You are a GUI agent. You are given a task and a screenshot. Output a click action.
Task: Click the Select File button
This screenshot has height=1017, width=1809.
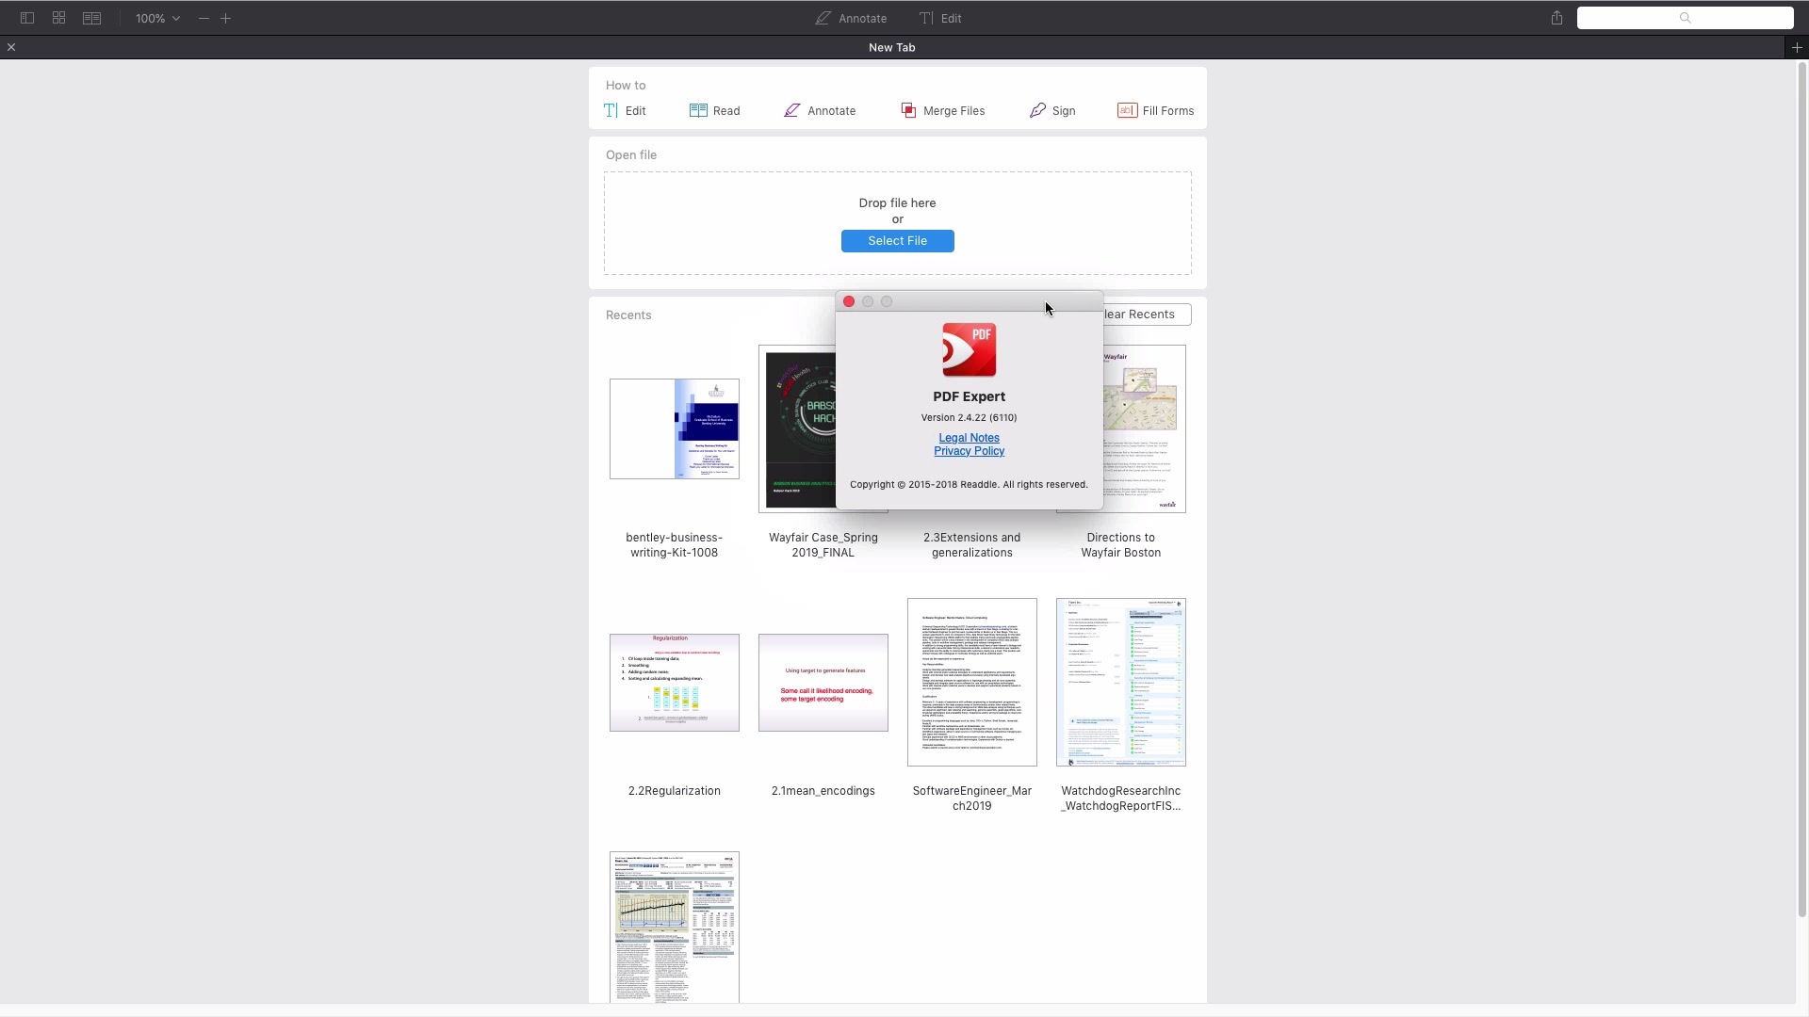(896, 240)
